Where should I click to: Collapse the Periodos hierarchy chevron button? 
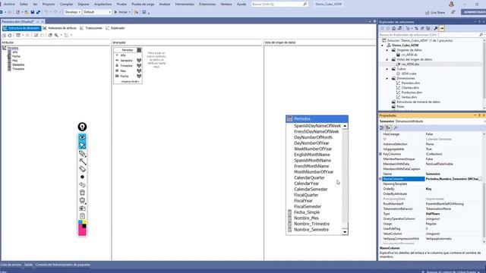[x=139, y=50]
